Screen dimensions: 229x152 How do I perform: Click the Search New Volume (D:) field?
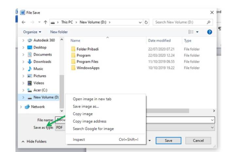pyautogui.click(x=180, y=23)
